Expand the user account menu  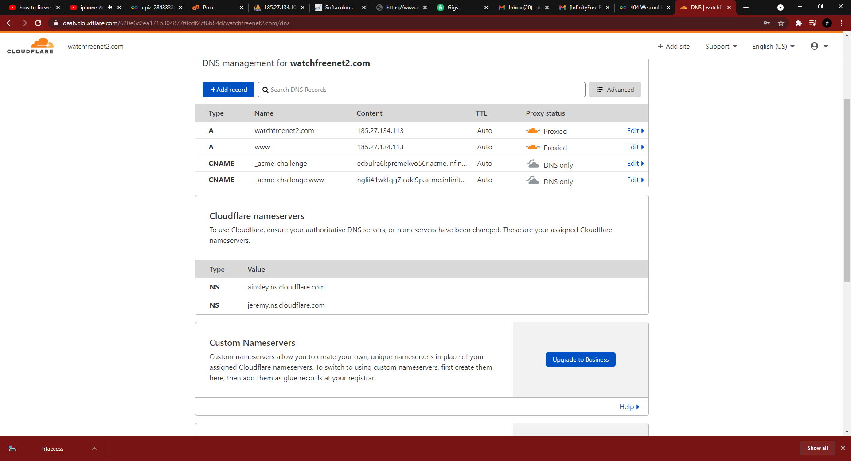819,46
